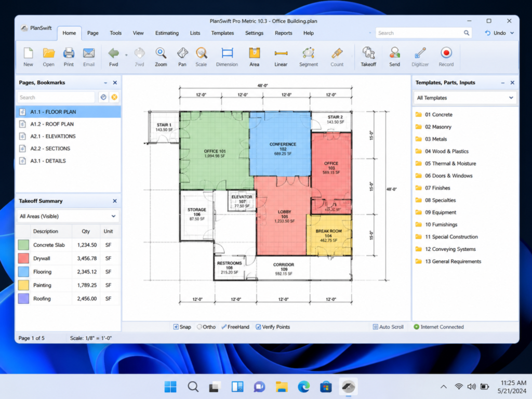
Task: Clear pages search with orange X icon
Action: 115,97
